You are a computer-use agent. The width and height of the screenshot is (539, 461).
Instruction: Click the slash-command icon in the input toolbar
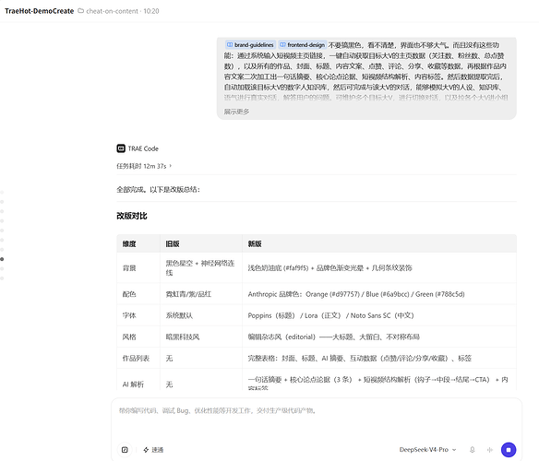coord(125,450)
